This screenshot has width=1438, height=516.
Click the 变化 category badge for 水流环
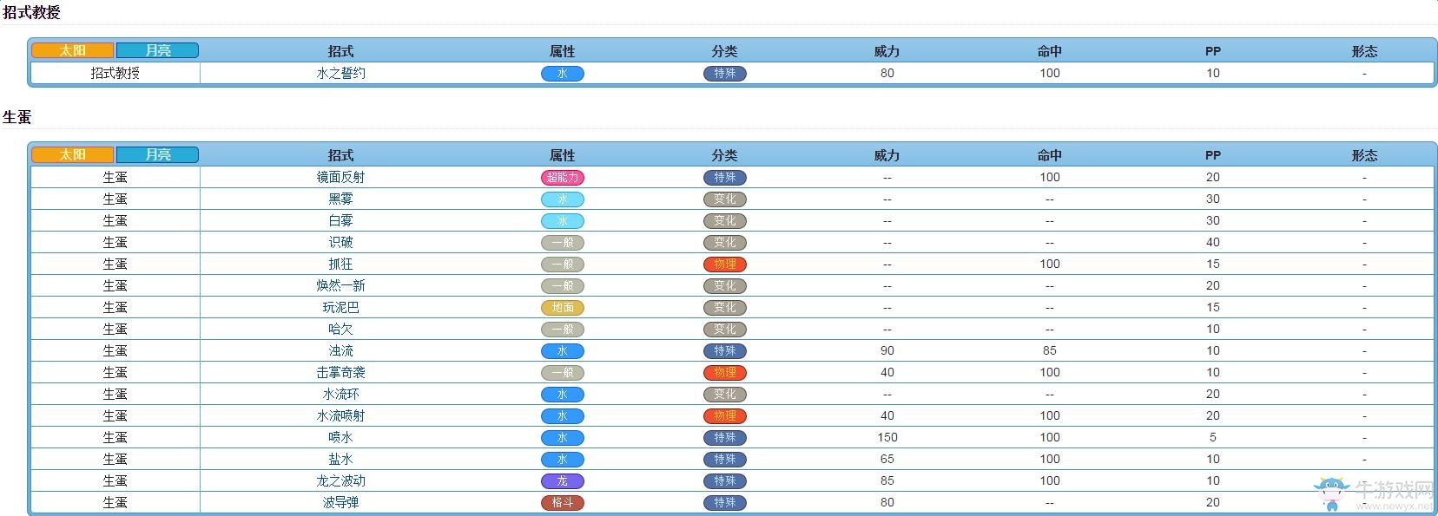pos(725,395)
